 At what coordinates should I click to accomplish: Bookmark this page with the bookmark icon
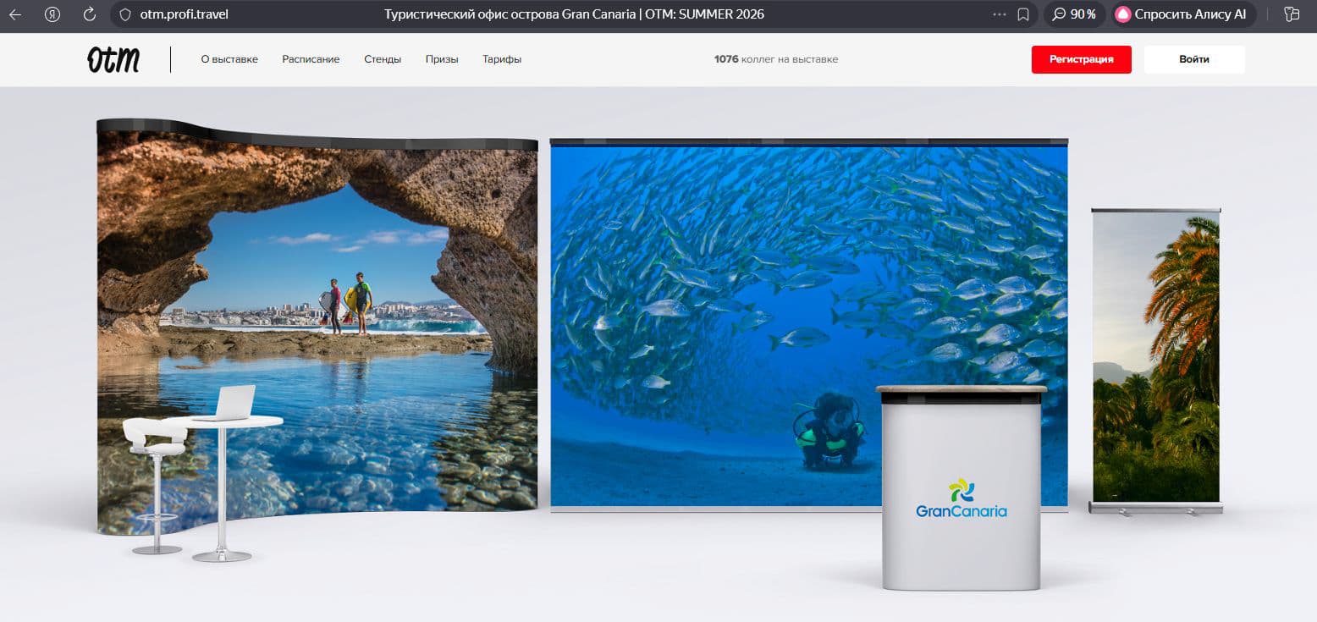(x=1023, y=14)
